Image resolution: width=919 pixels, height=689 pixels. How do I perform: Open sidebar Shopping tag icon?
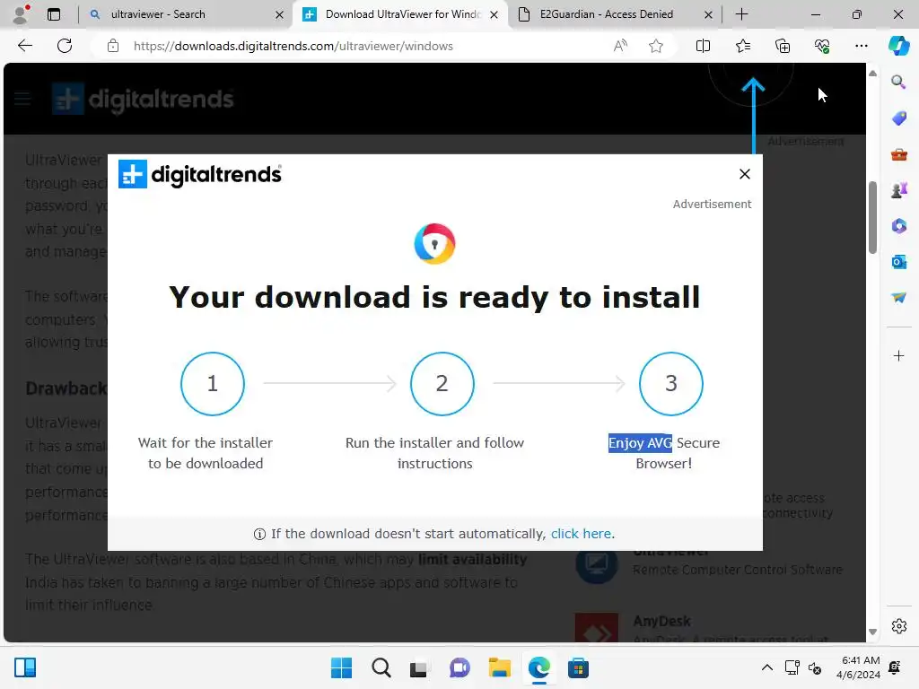click(898, 118)
